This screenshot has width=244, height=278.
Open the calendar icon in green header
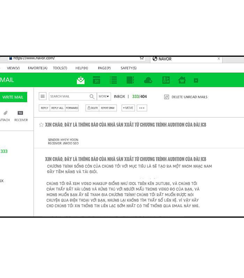[x=97, y=80]
